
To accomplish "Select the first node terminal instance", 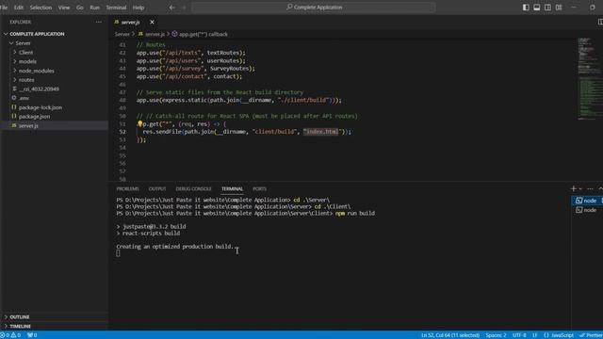I will (587, 201).
